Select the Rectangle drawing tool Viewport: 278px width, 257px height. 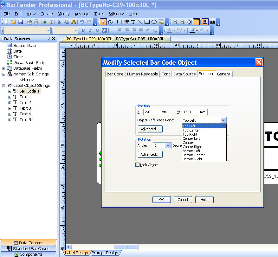pos(147,22)
